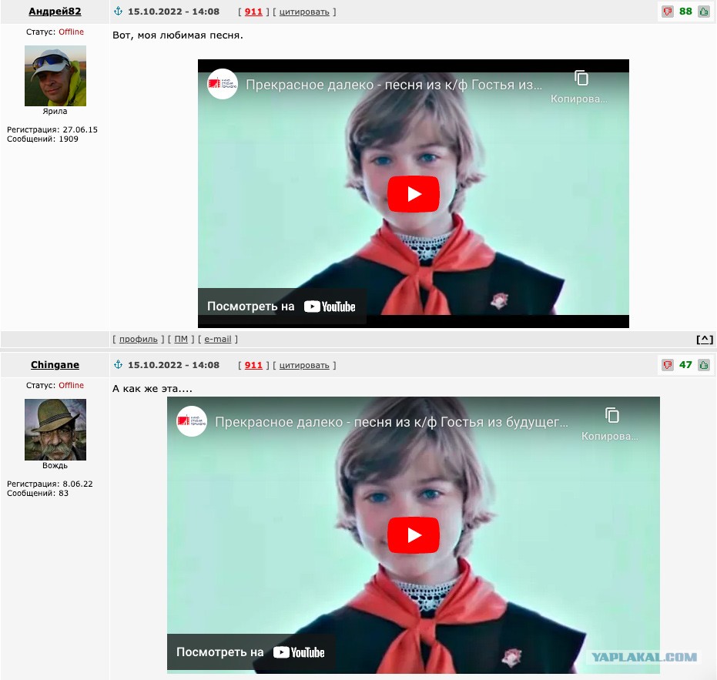Click Андрей82's avatar photo
This screenshot has height=680, width=717.
(55, 75)
